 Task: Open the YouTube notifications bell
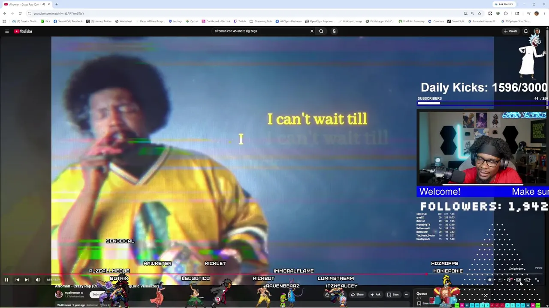(x=525, y=31)
